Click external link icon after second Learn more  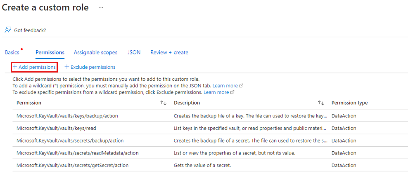232,92
